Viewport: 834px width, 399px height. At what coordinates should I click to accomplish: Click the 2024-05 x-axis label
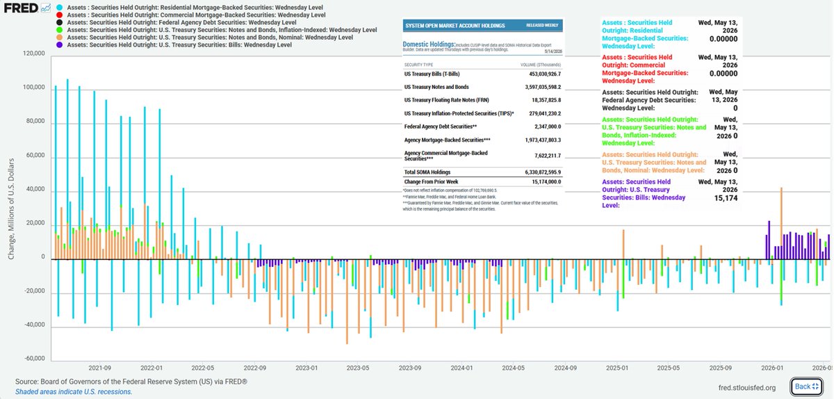coord(514,368)
